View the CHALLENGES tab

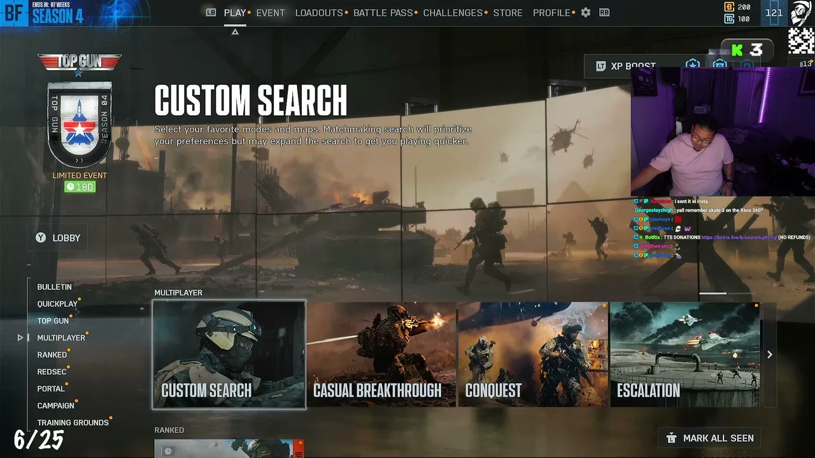click(453, 13)
